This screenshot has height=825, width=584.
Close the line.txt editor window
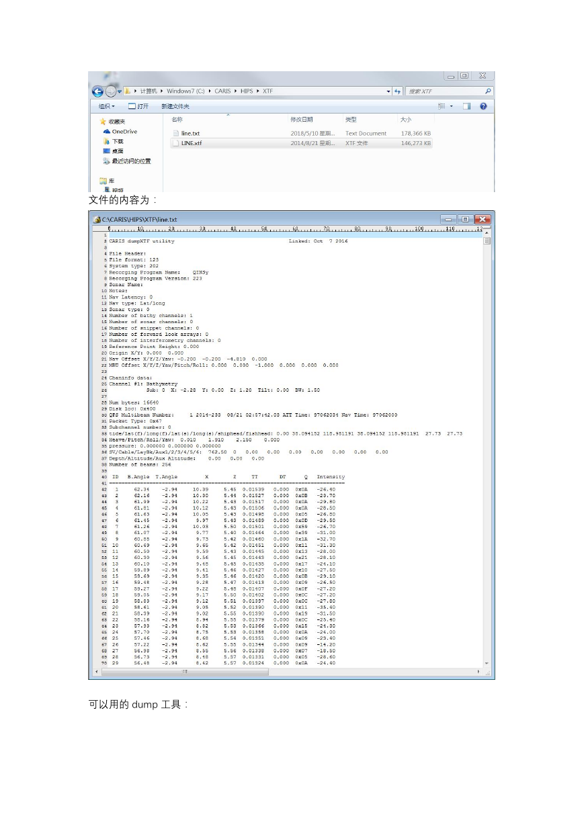click(483, 219)
